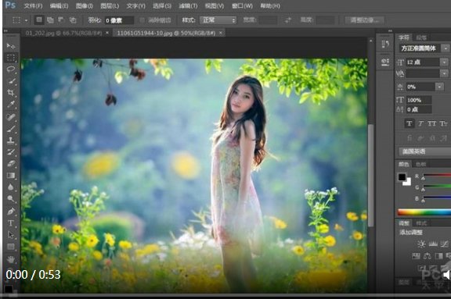
Task: Open the kerning dropdown arrow
Action: (x=444, y=73)
